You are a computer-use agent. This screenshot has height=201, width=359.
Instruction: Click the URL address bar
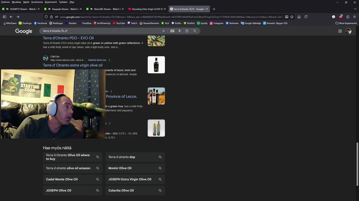(171, 17)
